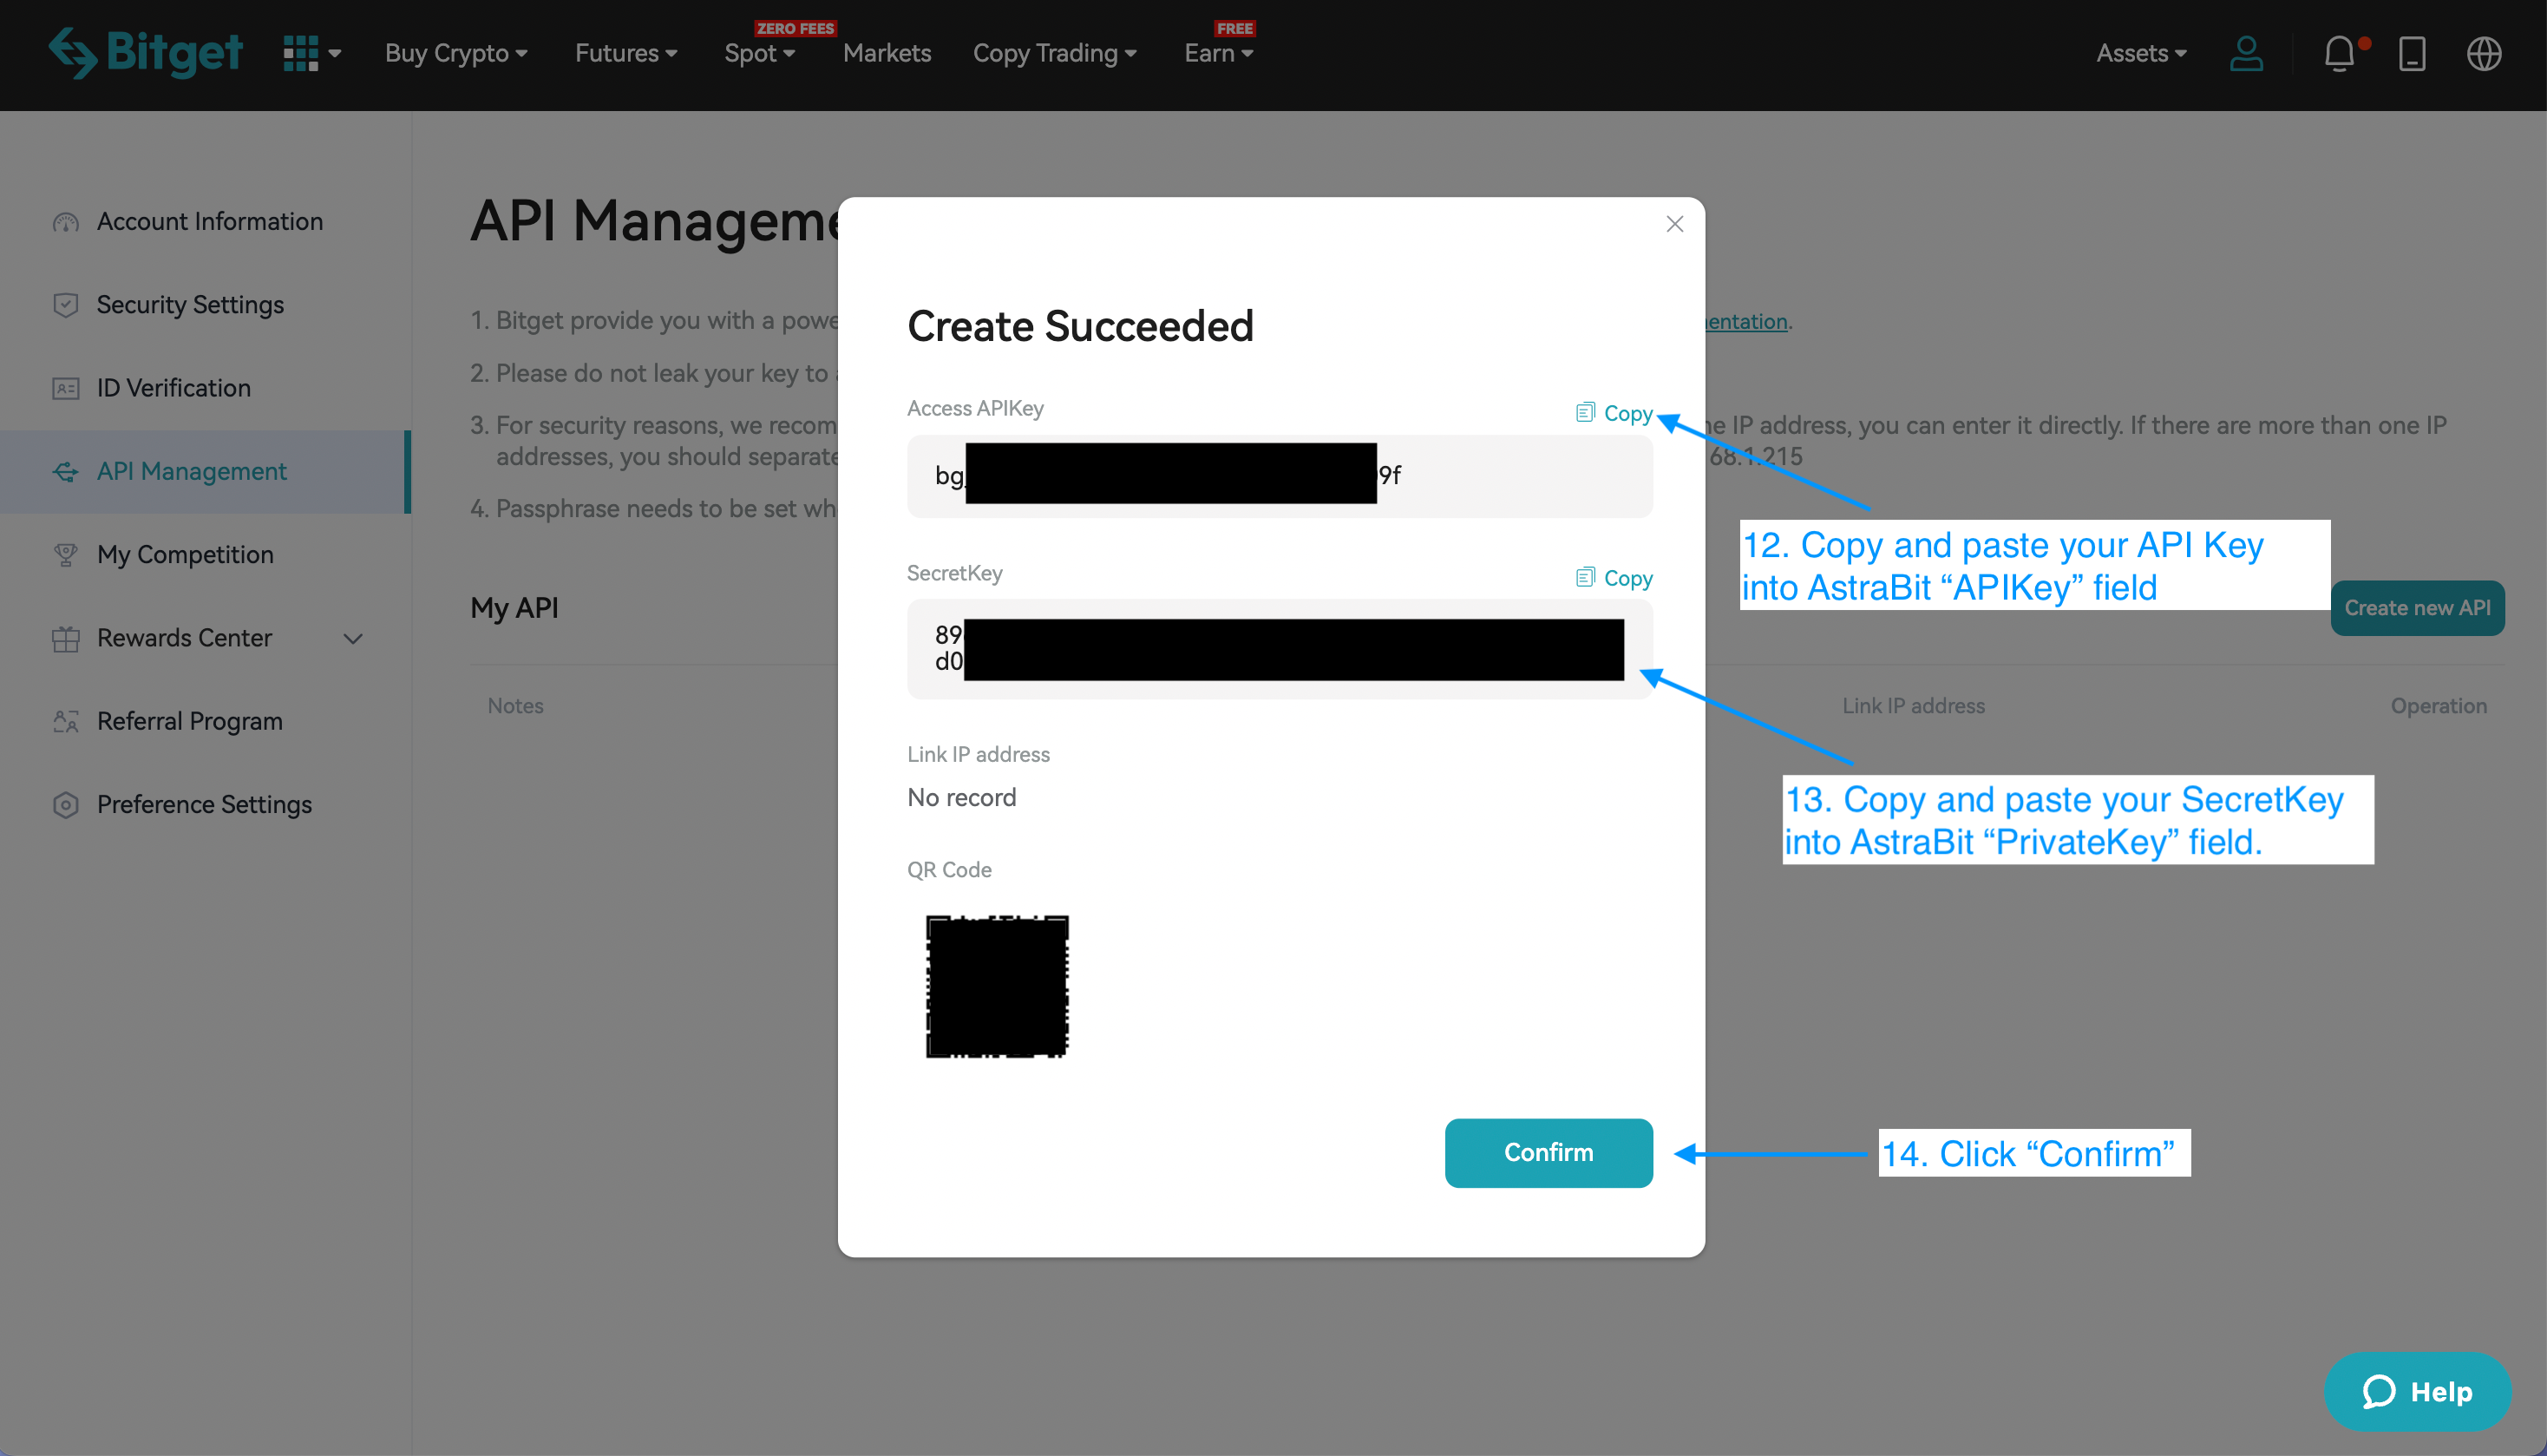Click the copy icon beside Access APIKey
The width and height of the screenshot is (2547, 1456).
pyautogui.click(x=1586, y=412)
